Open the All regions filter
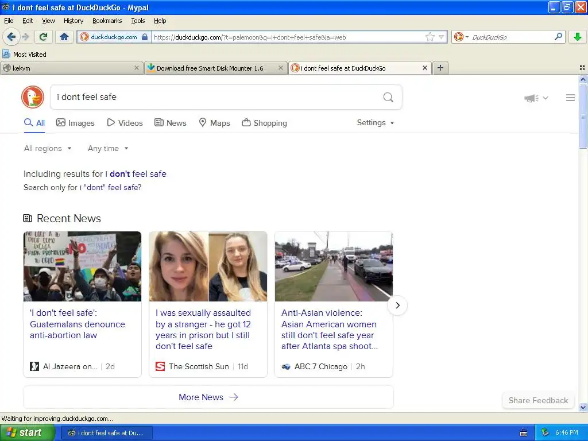The image size is (588, 441). pyautogui.click(x=48, y=149)
